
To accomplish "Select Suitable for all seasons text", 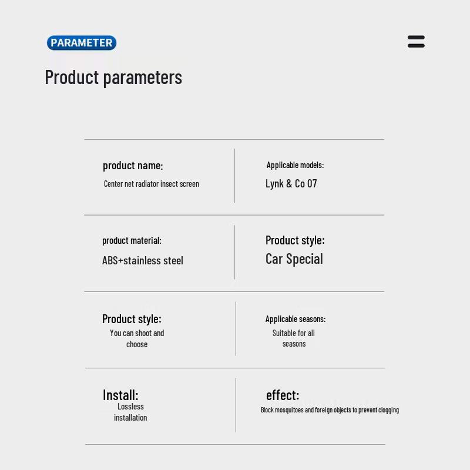I will coord(294,338).
